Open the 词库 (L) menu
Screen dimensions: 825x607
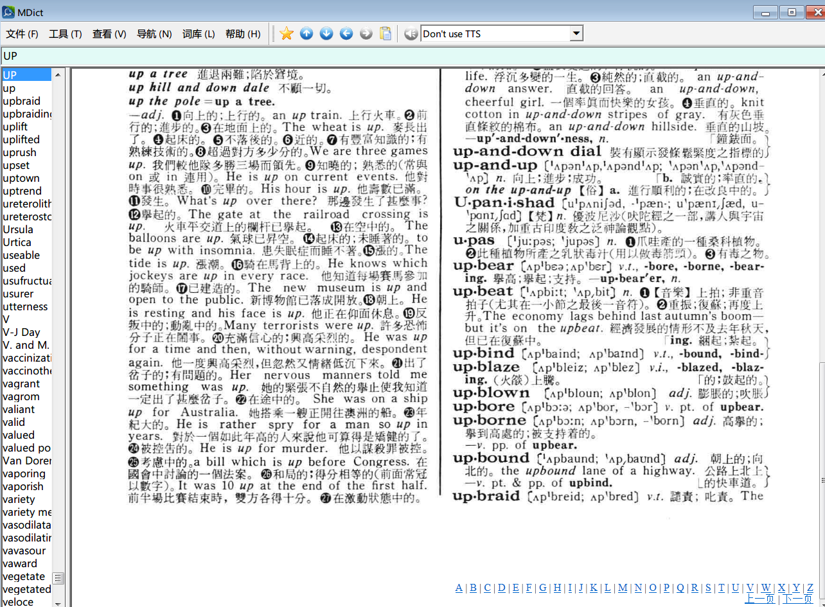point(199,34)
